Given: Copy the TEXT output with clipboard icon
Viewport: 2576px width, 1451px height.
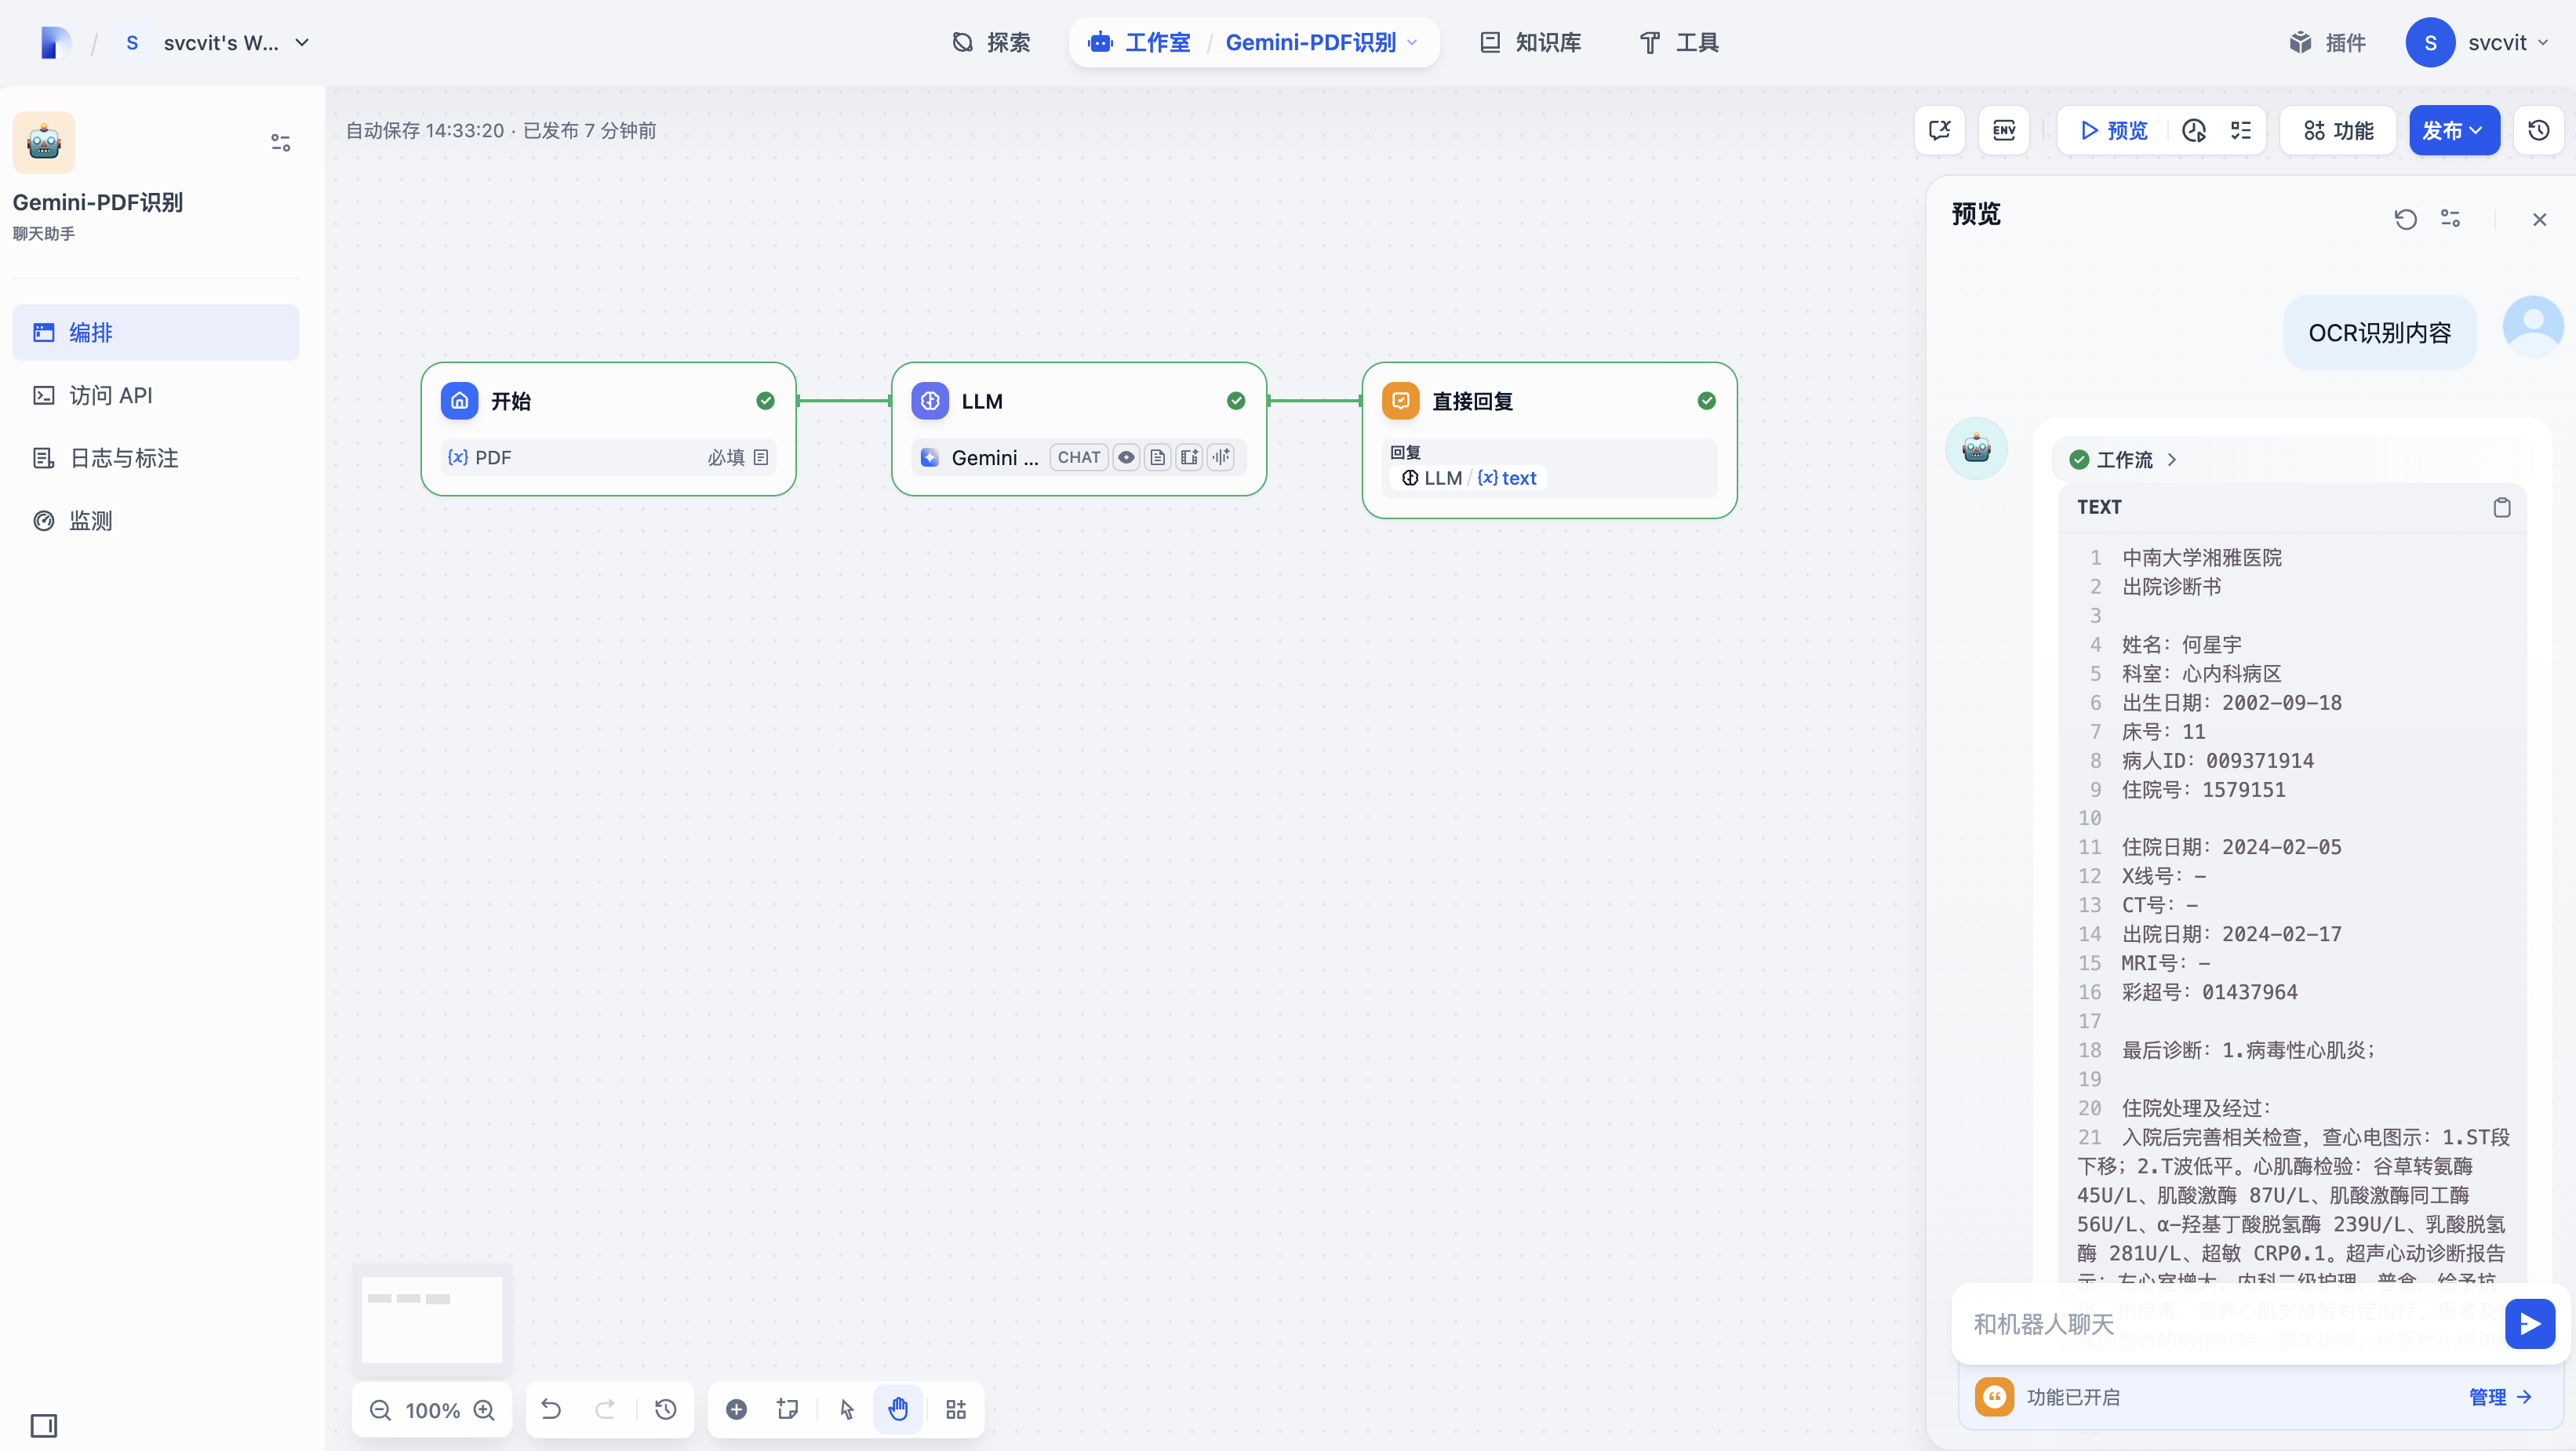Looking at the screenshot, I should click(x=2501, y=507).
